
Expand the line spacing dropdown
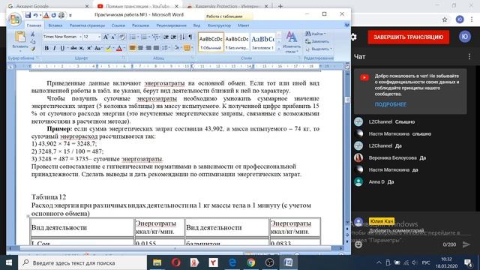click(169, 48)
